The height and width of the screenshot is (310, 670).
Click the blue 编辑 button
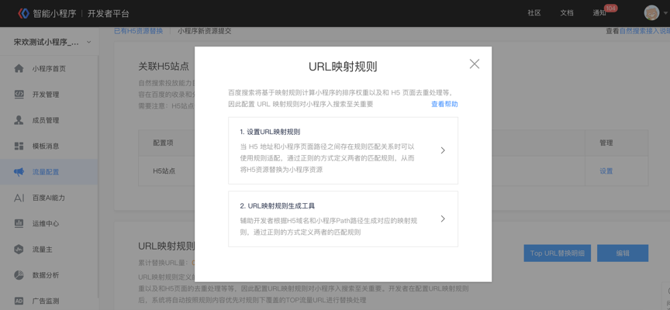[x=623, y=253]
